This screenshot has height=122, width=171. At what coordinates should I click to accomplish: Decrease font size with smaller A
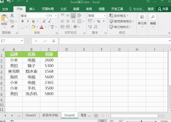pos(50,21)
